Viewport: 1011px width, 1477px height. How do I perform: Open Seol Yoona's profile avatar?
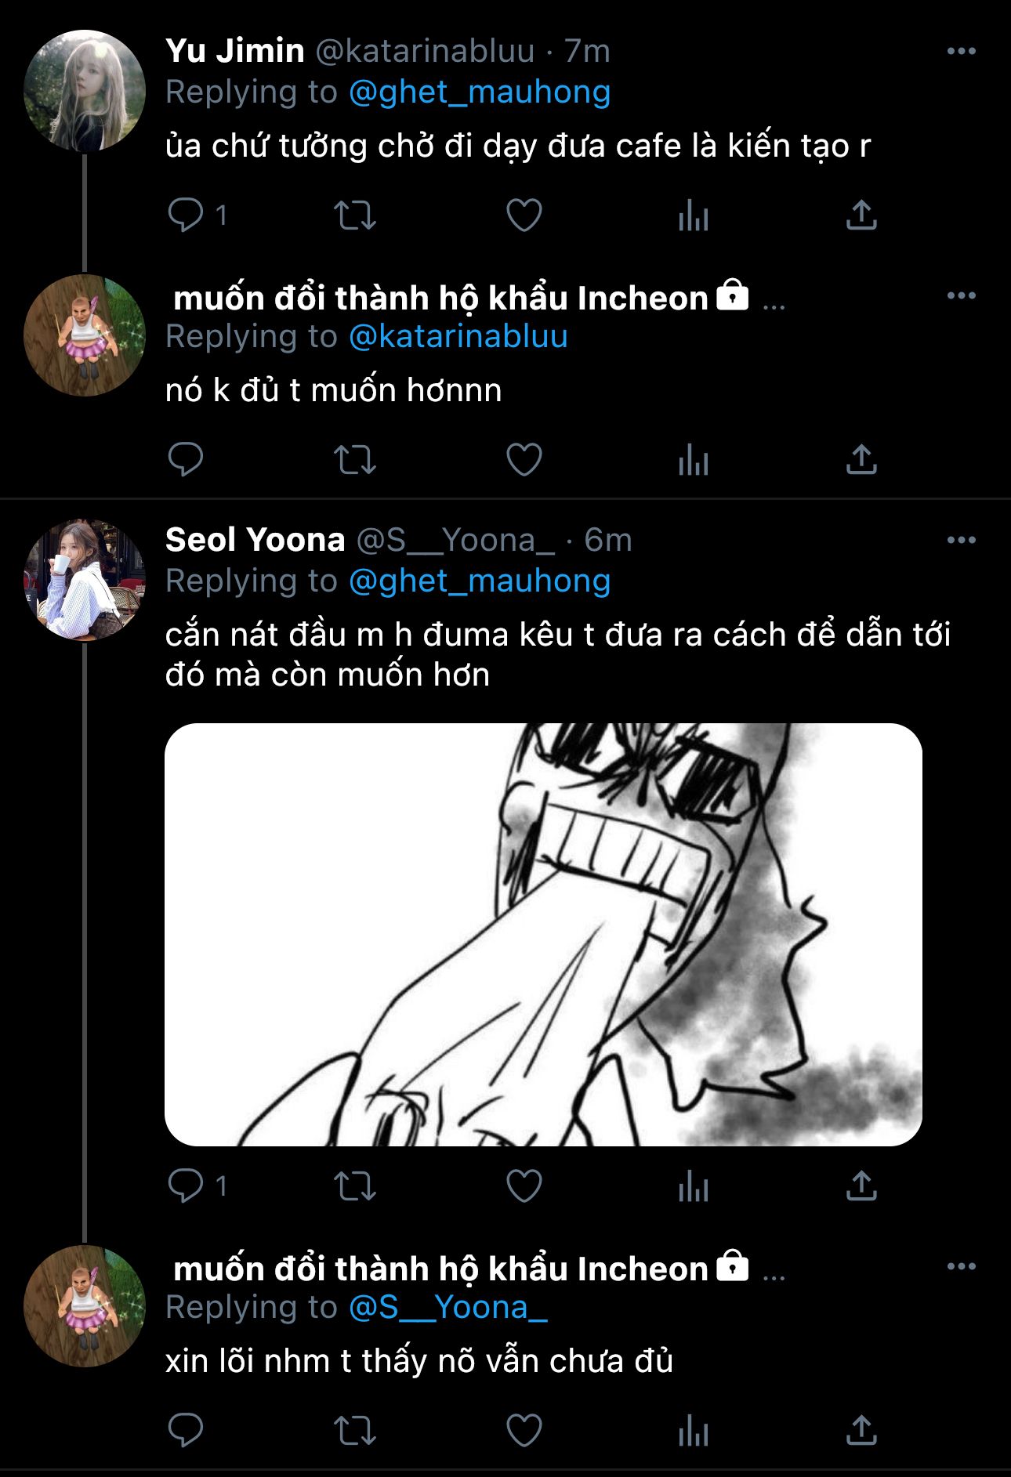click(x=85, y=580)
